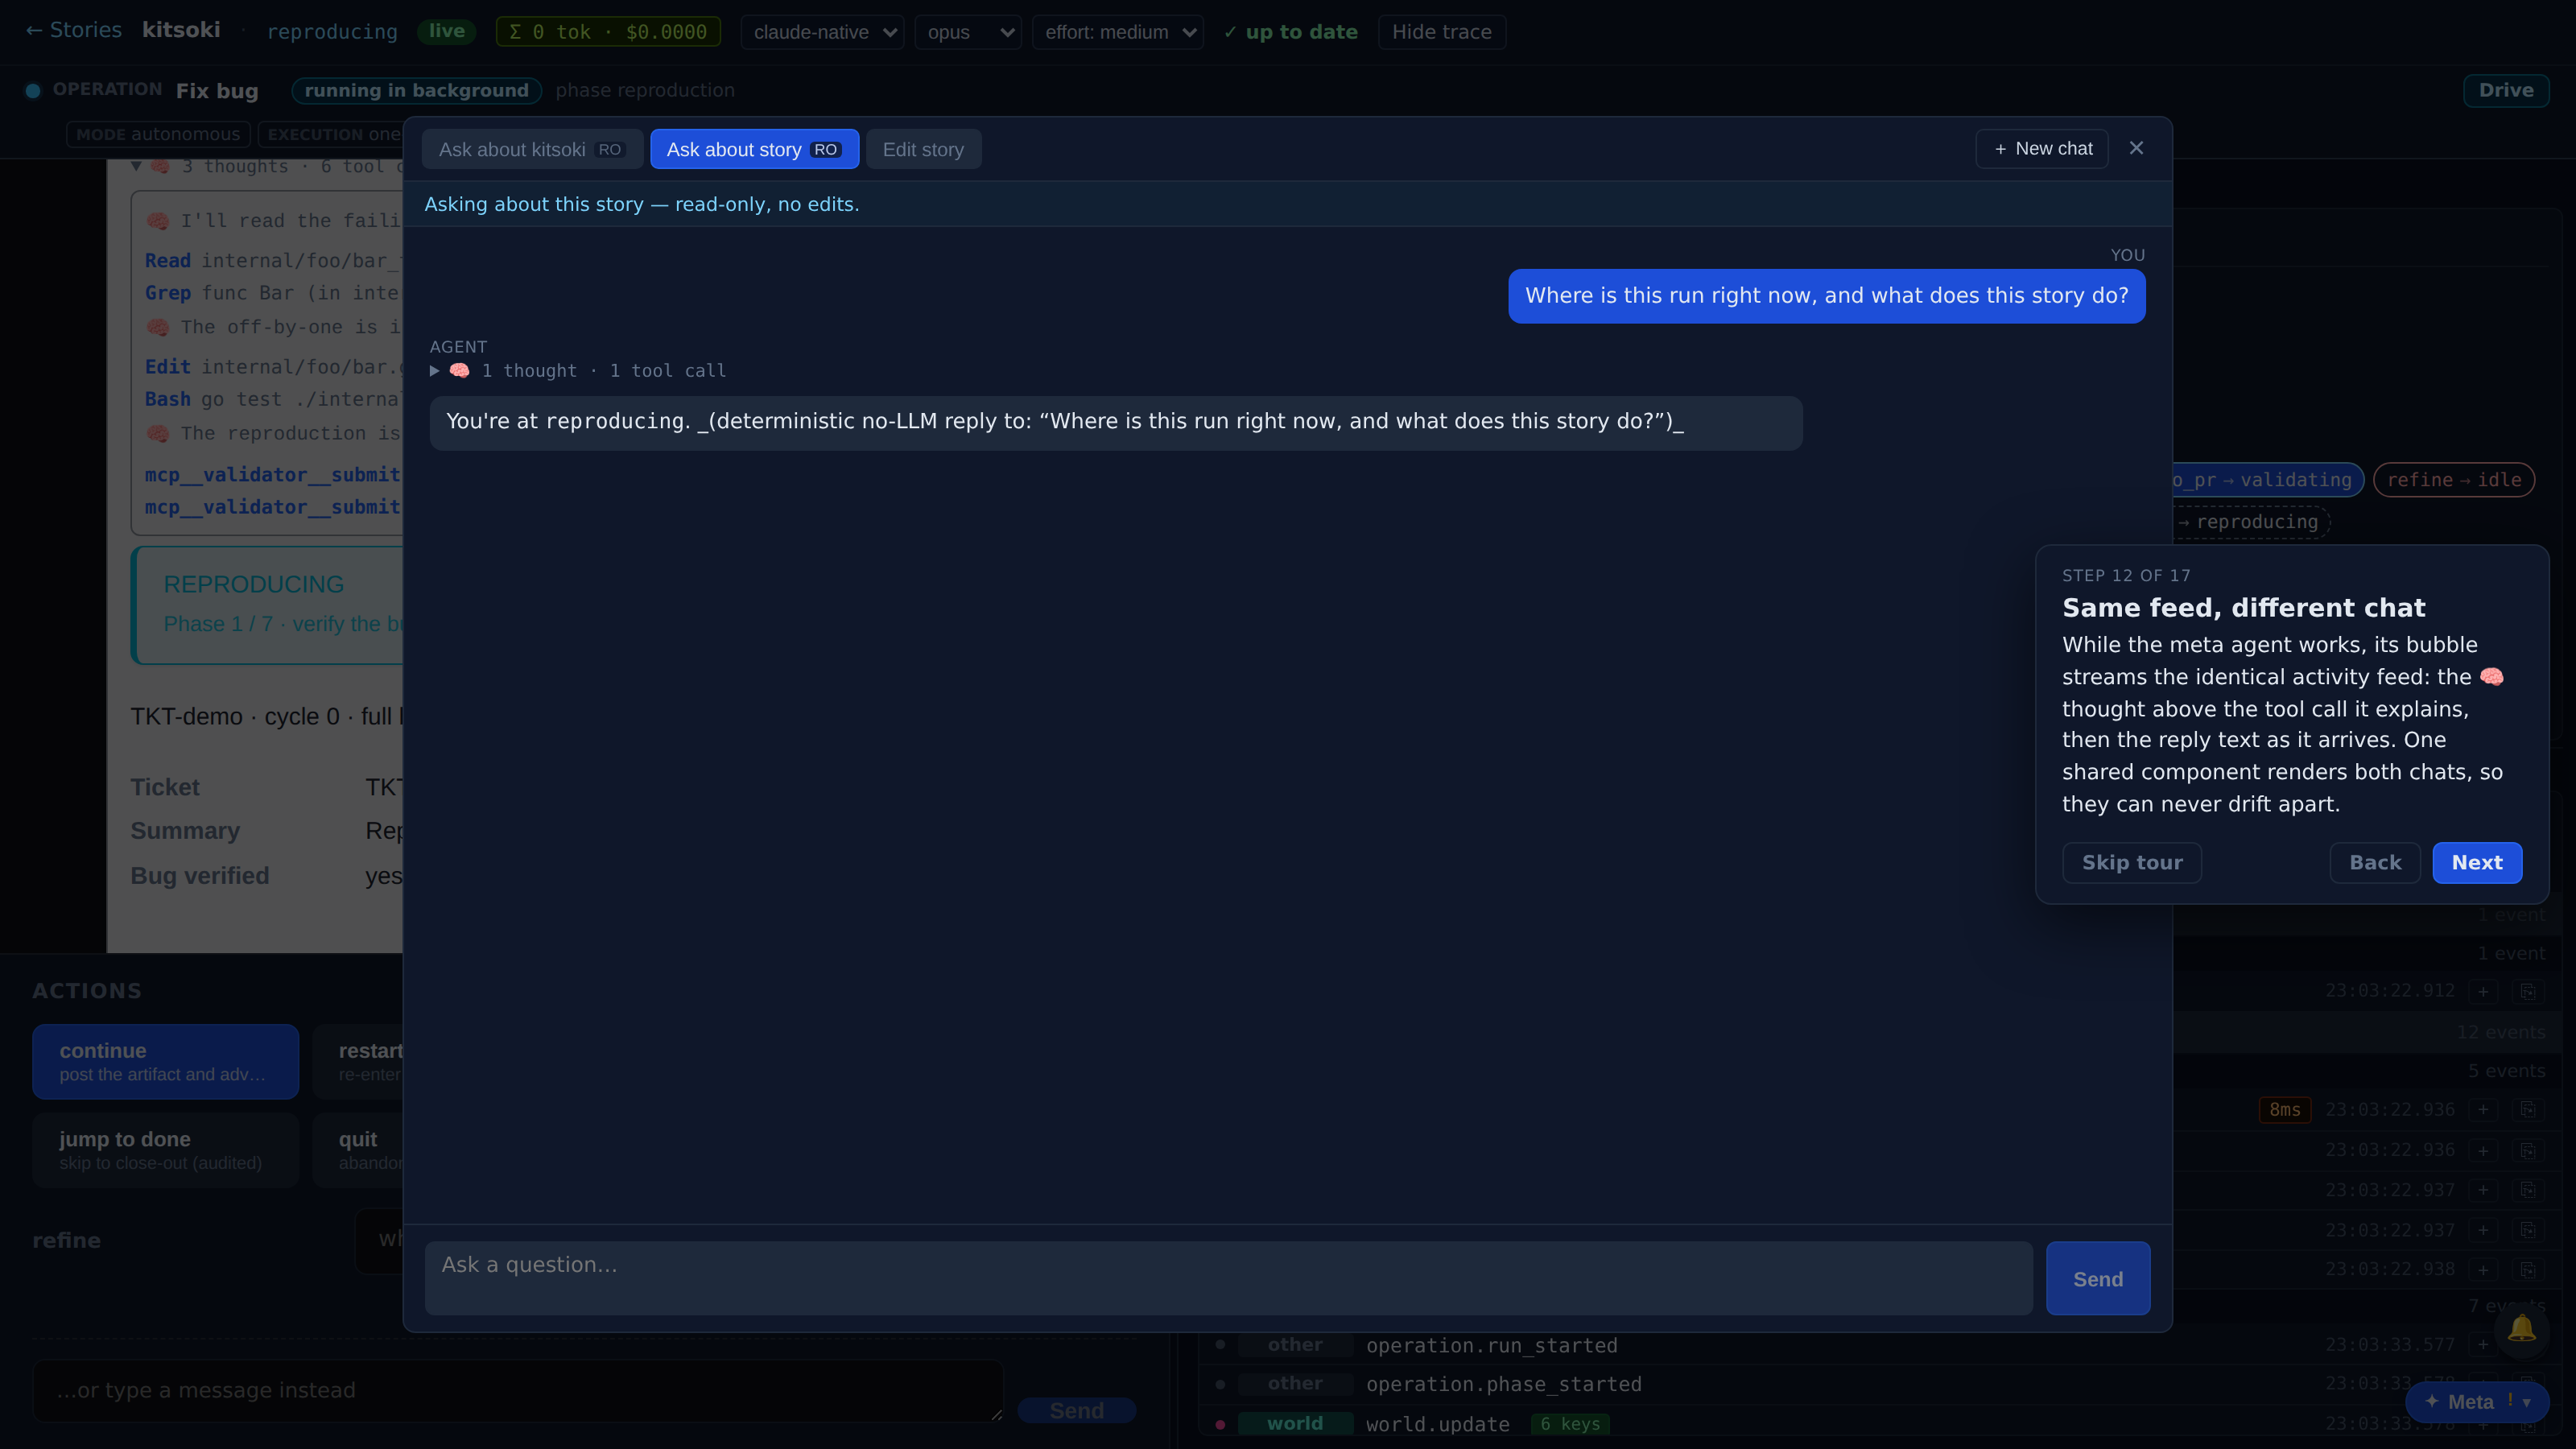The height and width of the screenshot is (1449, 2576).
Task: Expand row 23:03:22.912 with its plus icon
Action: coord(2483,991)
